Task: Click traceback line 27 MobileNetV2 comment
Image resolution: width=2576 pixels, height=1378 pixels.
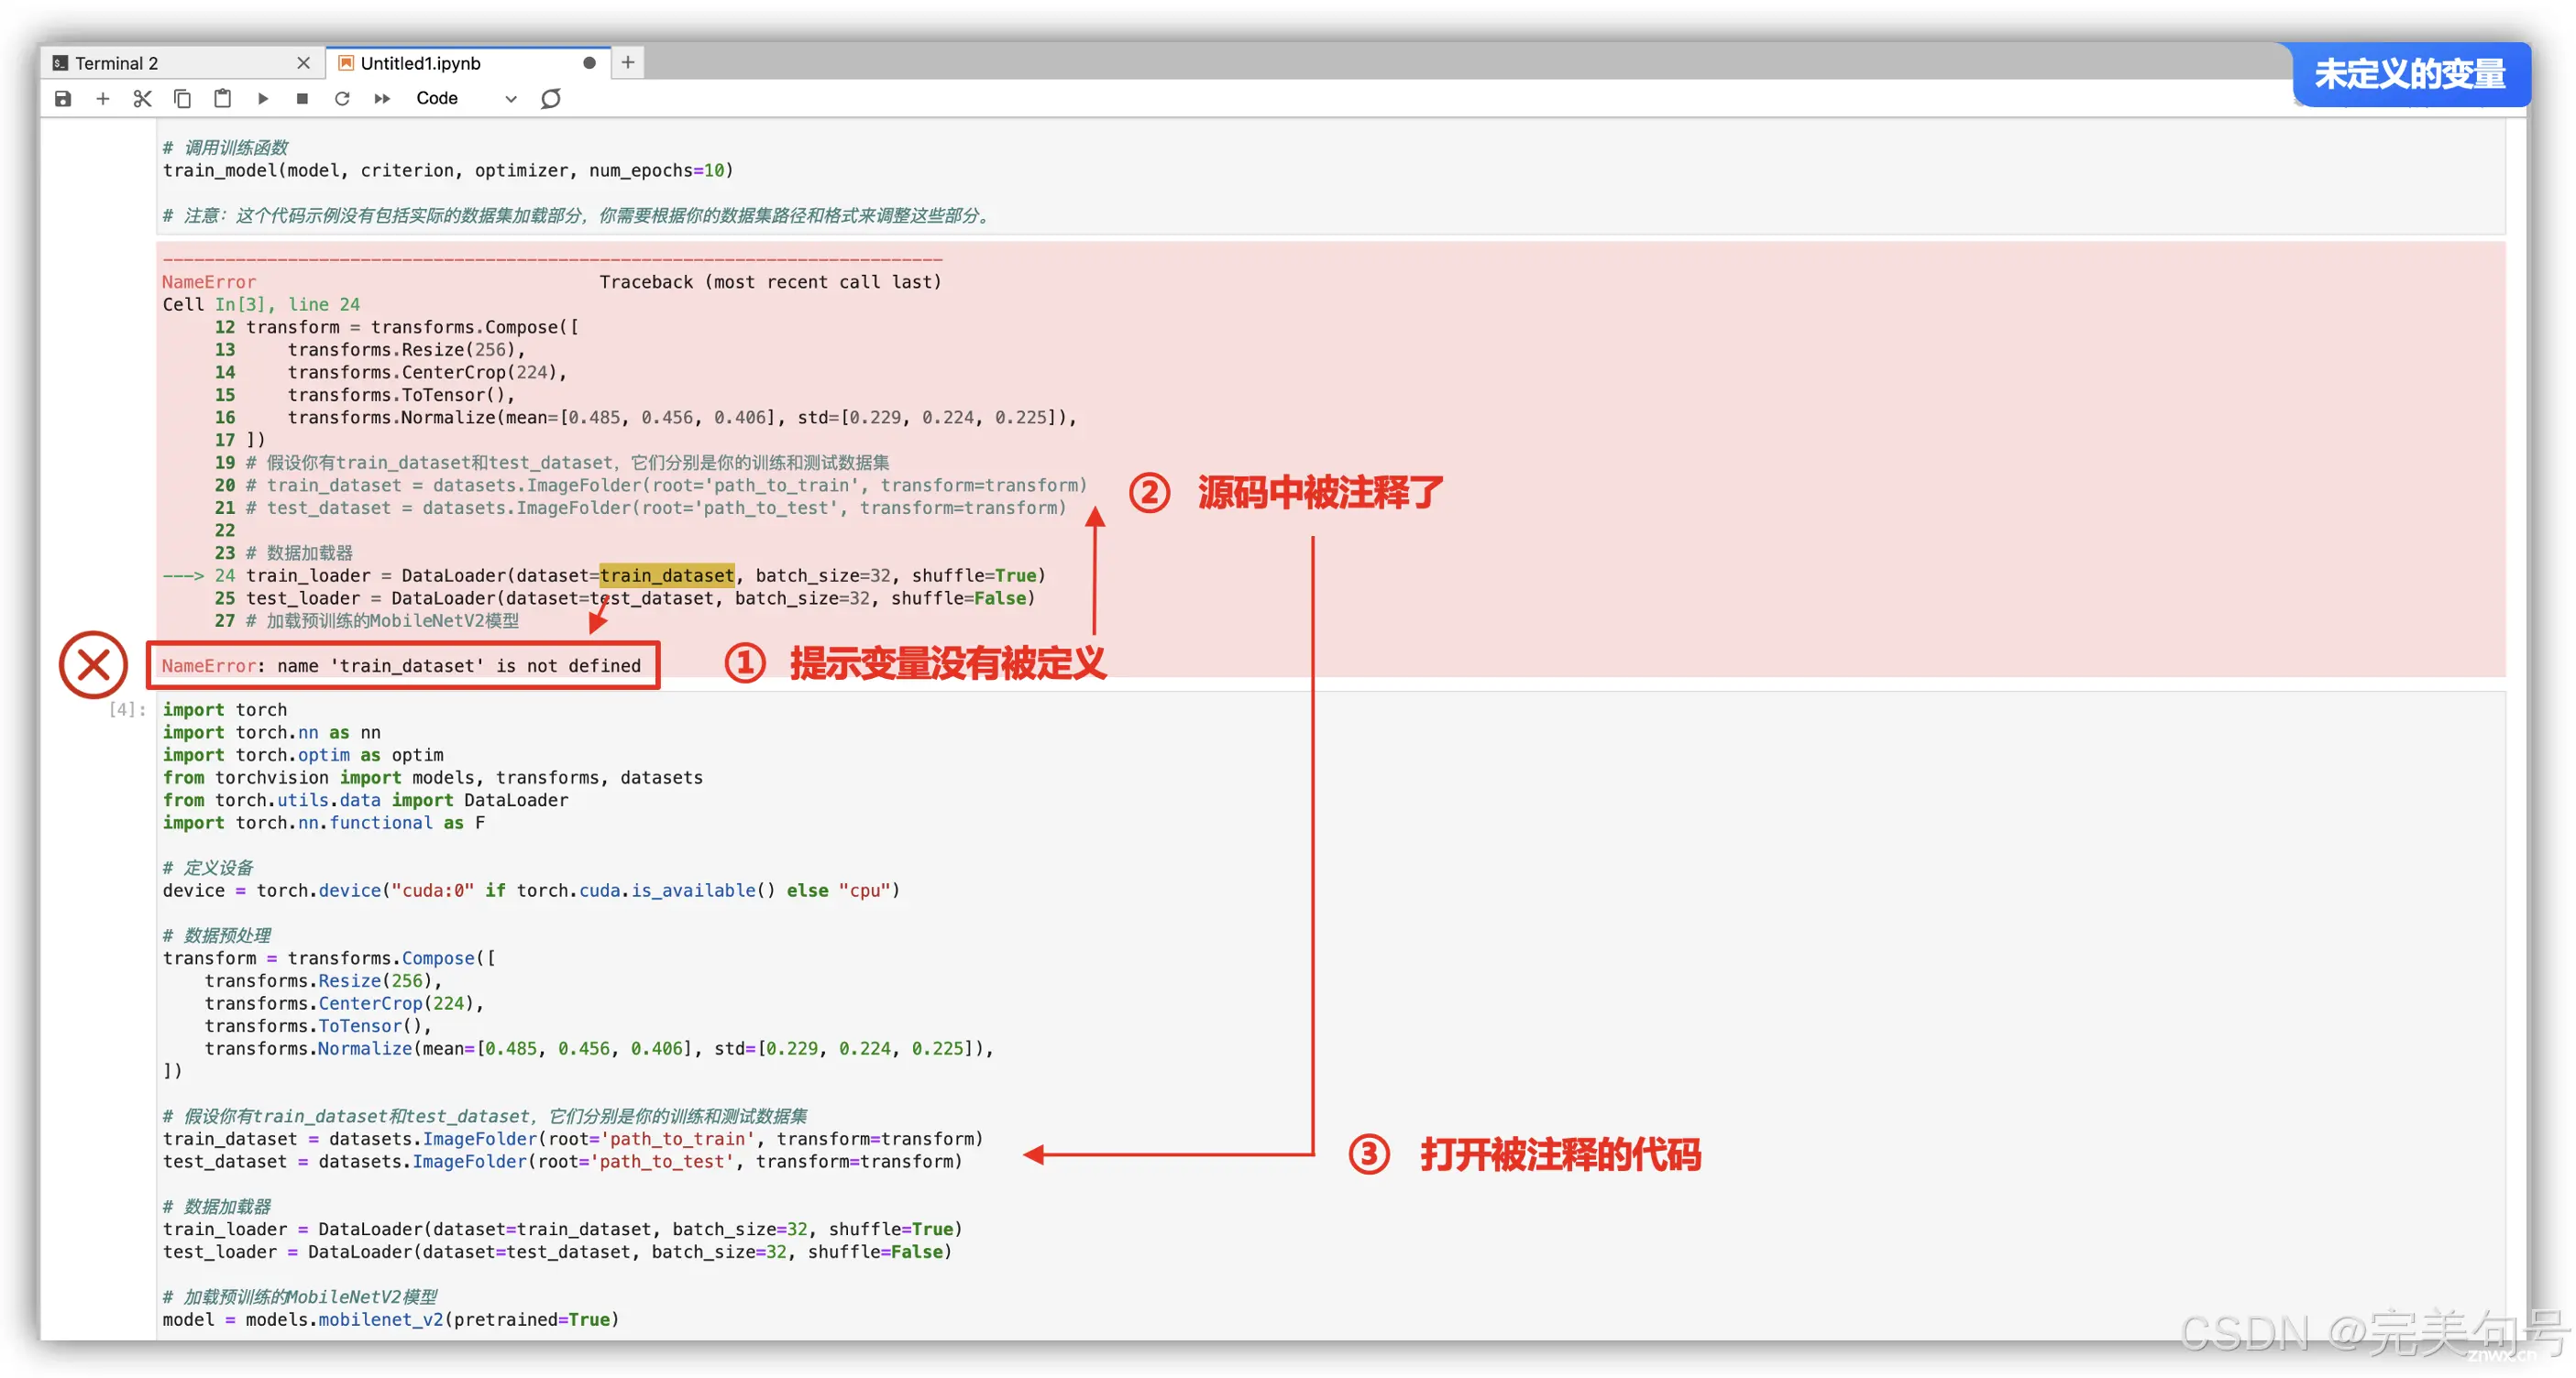Action: [366, 621]
